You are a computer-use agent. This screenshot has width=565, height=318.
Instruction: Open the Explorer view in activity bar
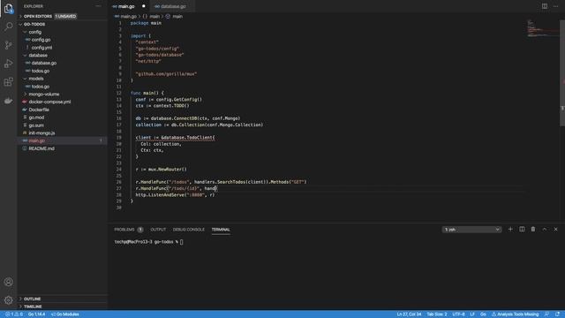pos(9,8)
